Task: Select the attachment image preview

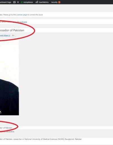Action: (x=9, y=78)
